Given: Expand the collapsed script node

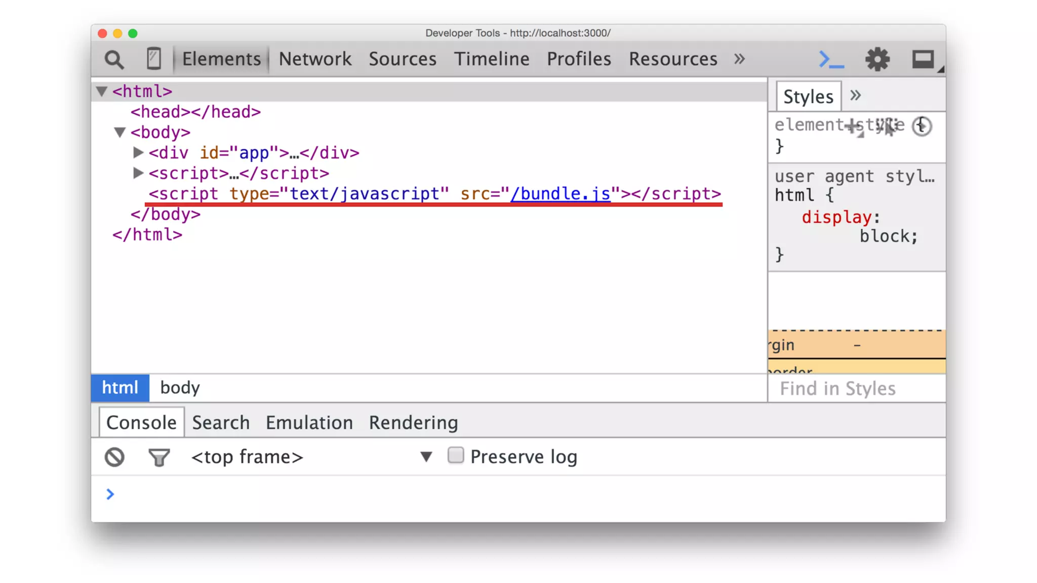Looking at the screenshot, I should tap(138, 173).
